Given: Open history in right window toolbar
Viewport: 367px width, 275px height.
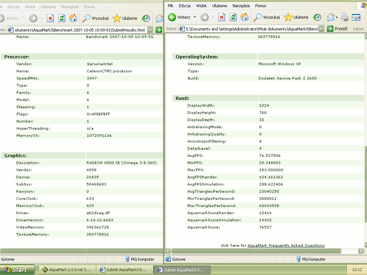Looking at the screenshot, I should pos(317,17).
